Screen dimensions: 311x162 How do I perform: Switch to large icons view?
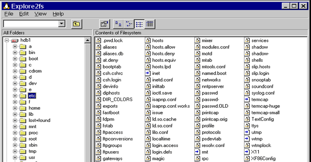pyautogui.click(x=118, y=24)
